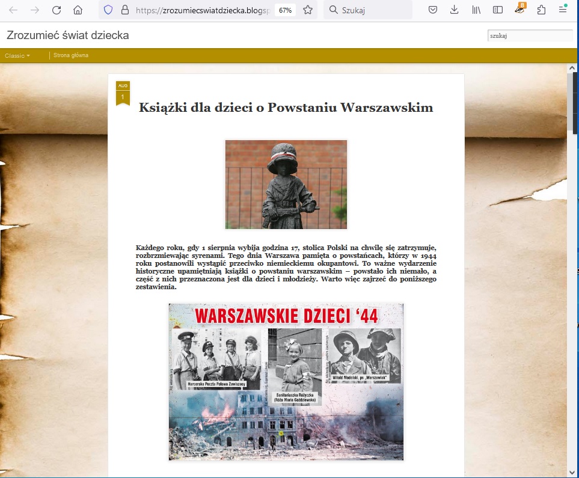This screenshot has width=579, height=478.
Task: Bookmark this page with the star
Action: 308,10
